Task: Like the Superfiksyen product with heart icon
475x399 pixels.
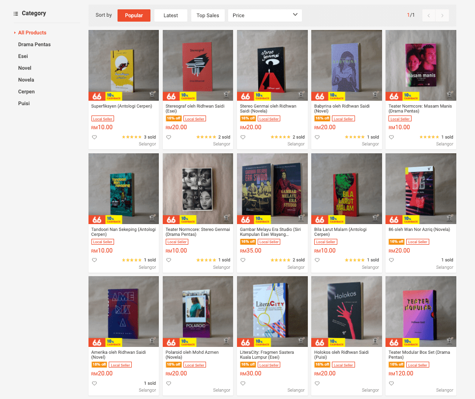Action: [94, 137]
